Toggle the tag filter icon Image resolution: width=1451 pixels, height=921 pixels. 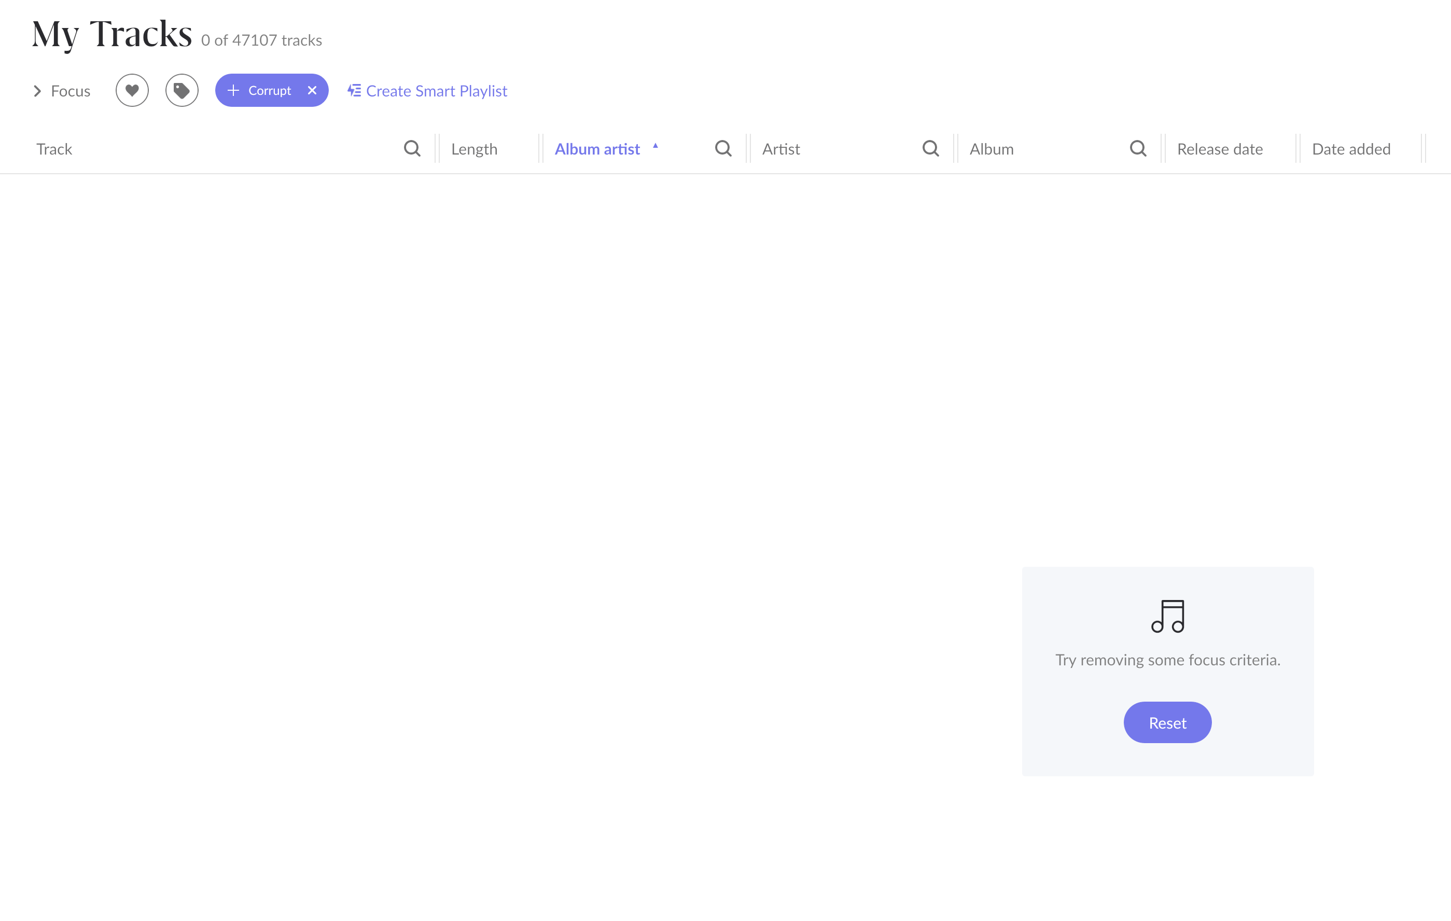click(182, 90)
